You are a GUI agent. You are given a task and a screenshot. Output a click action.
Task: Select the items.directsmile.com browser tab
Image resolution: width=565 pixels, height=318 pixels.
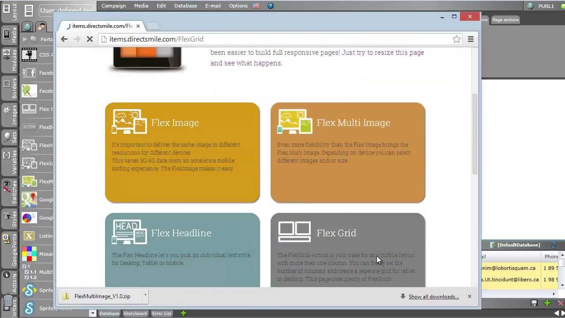[102, 26]
